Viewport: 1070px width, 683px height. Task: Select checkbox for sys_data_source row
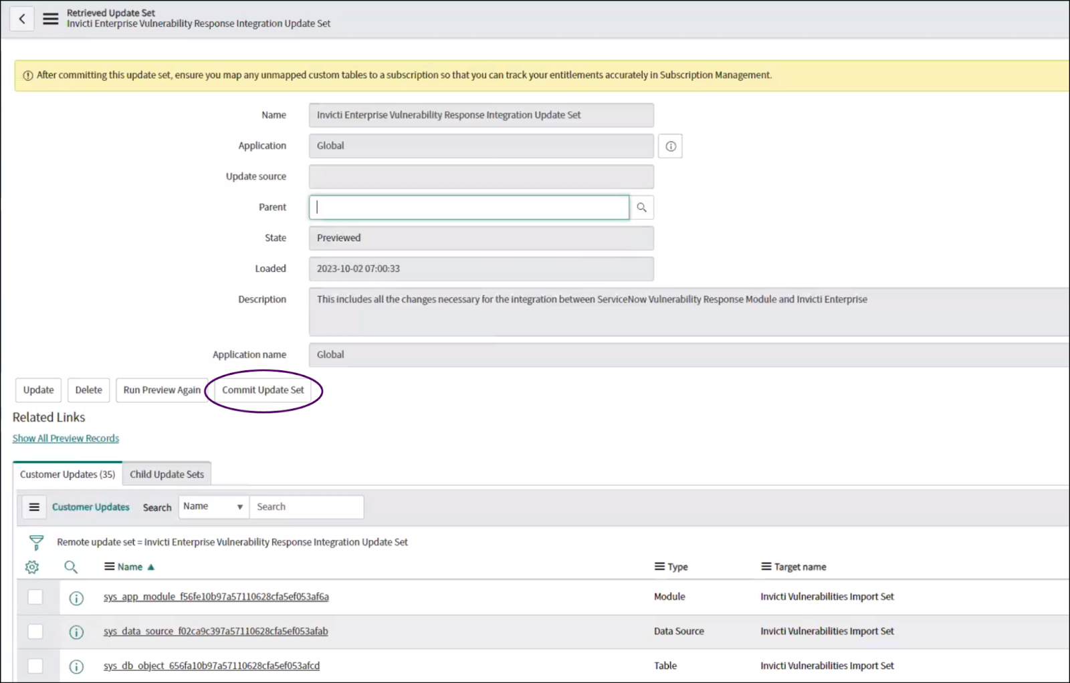coord(35,632)
